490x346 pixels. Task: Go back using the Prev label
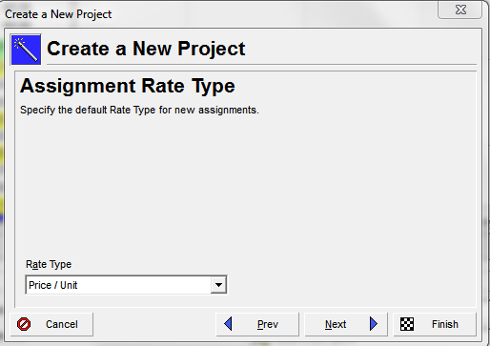tap(268, 324)
